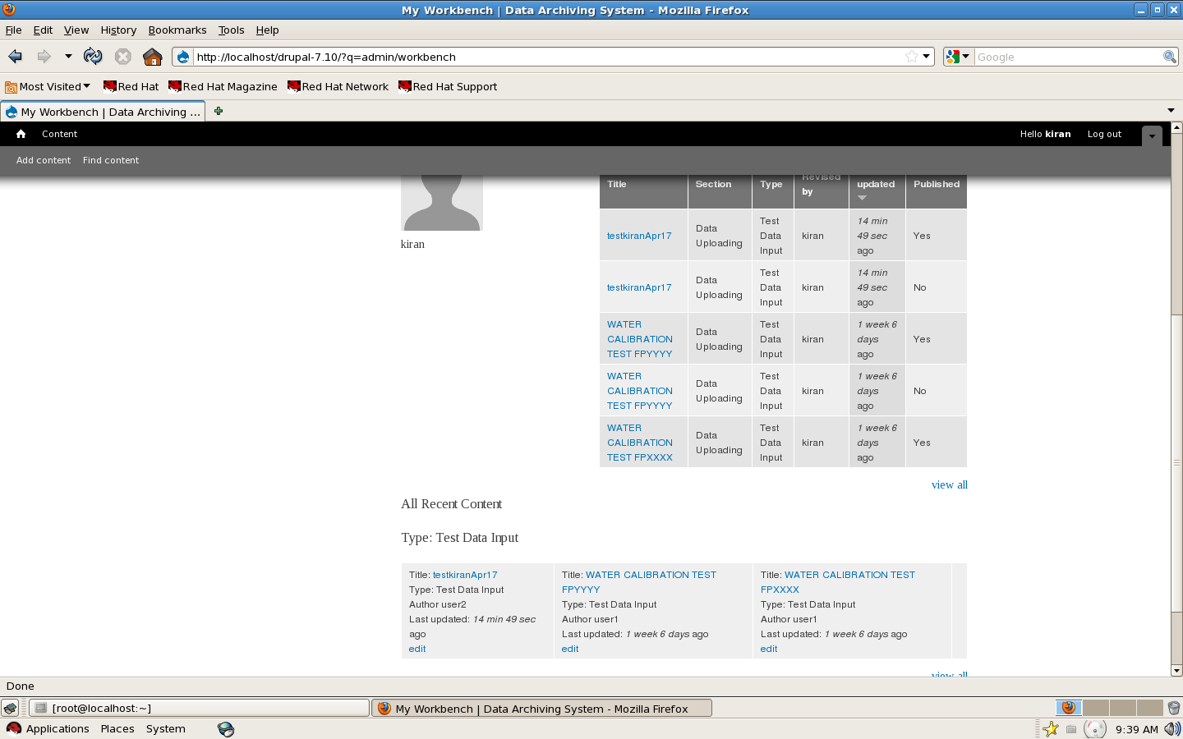Image resolution: width=1183 pixels, height=739 pixels.
Task: Click the Google magnifier icon in search bar
Action: tap(1169, 57)
